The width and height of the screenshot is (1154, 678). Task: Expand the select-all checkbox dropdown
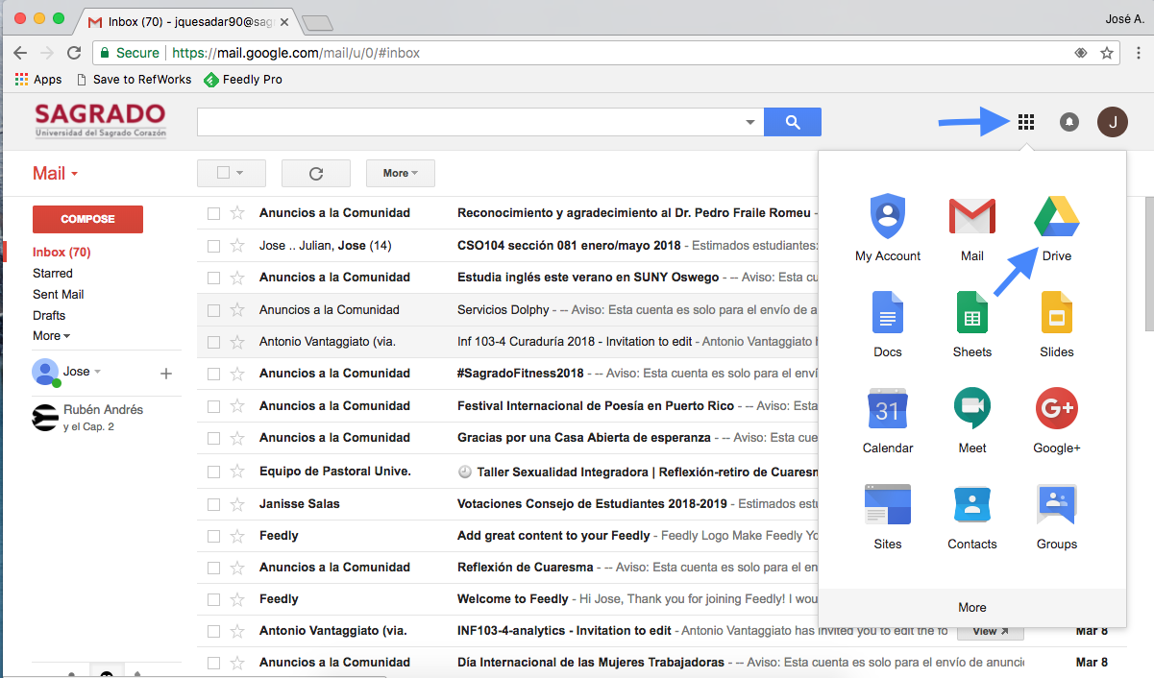coord(239,174)
